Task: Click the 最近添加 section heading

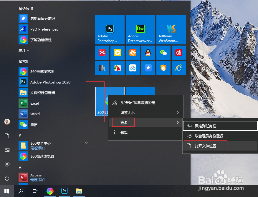Action: click(26, 9)
